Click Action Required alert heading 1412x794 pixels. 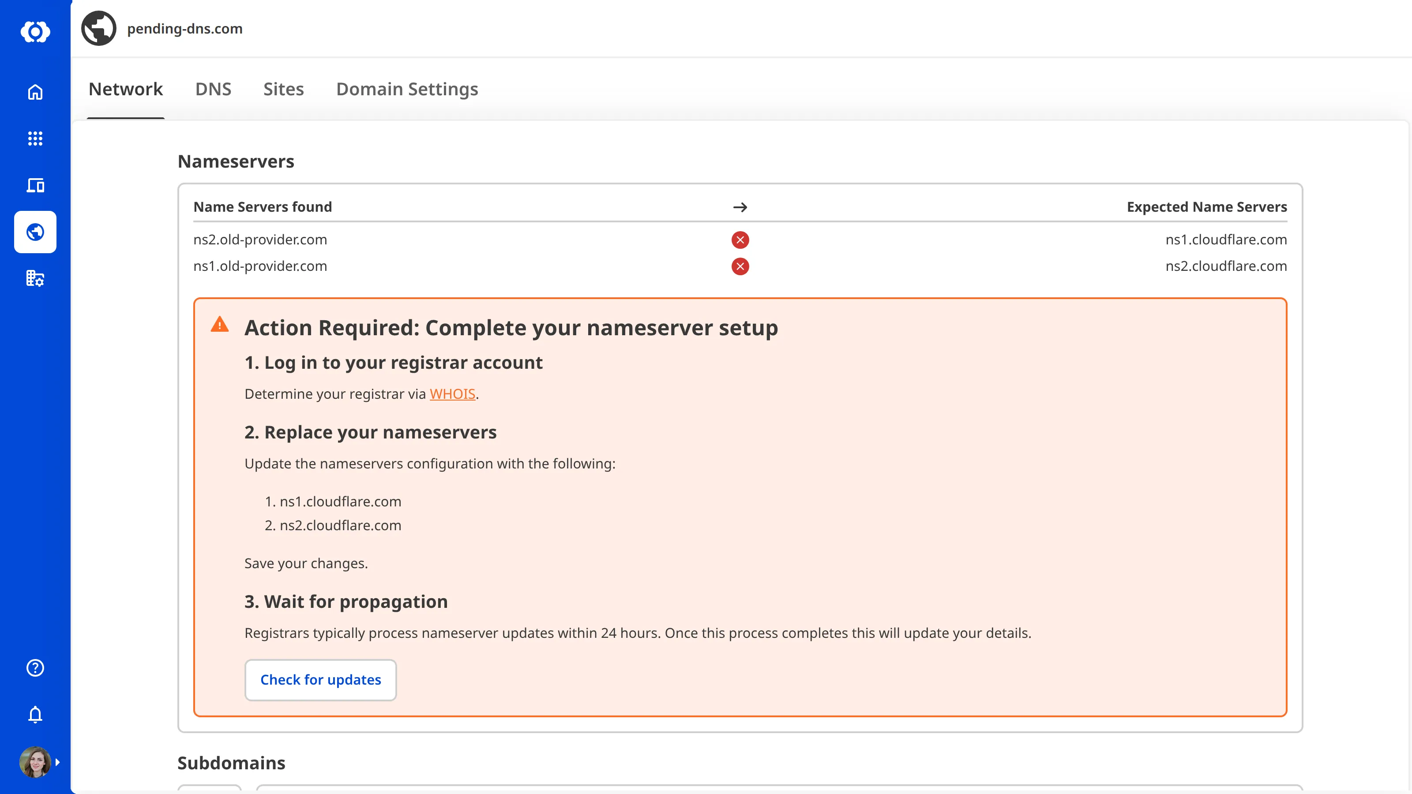[511, 328]
